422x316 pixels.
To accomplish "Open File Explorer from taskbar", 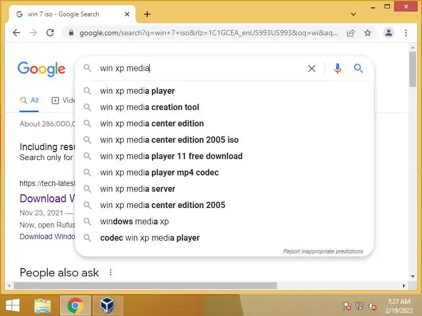I will (x=43, y=306).
